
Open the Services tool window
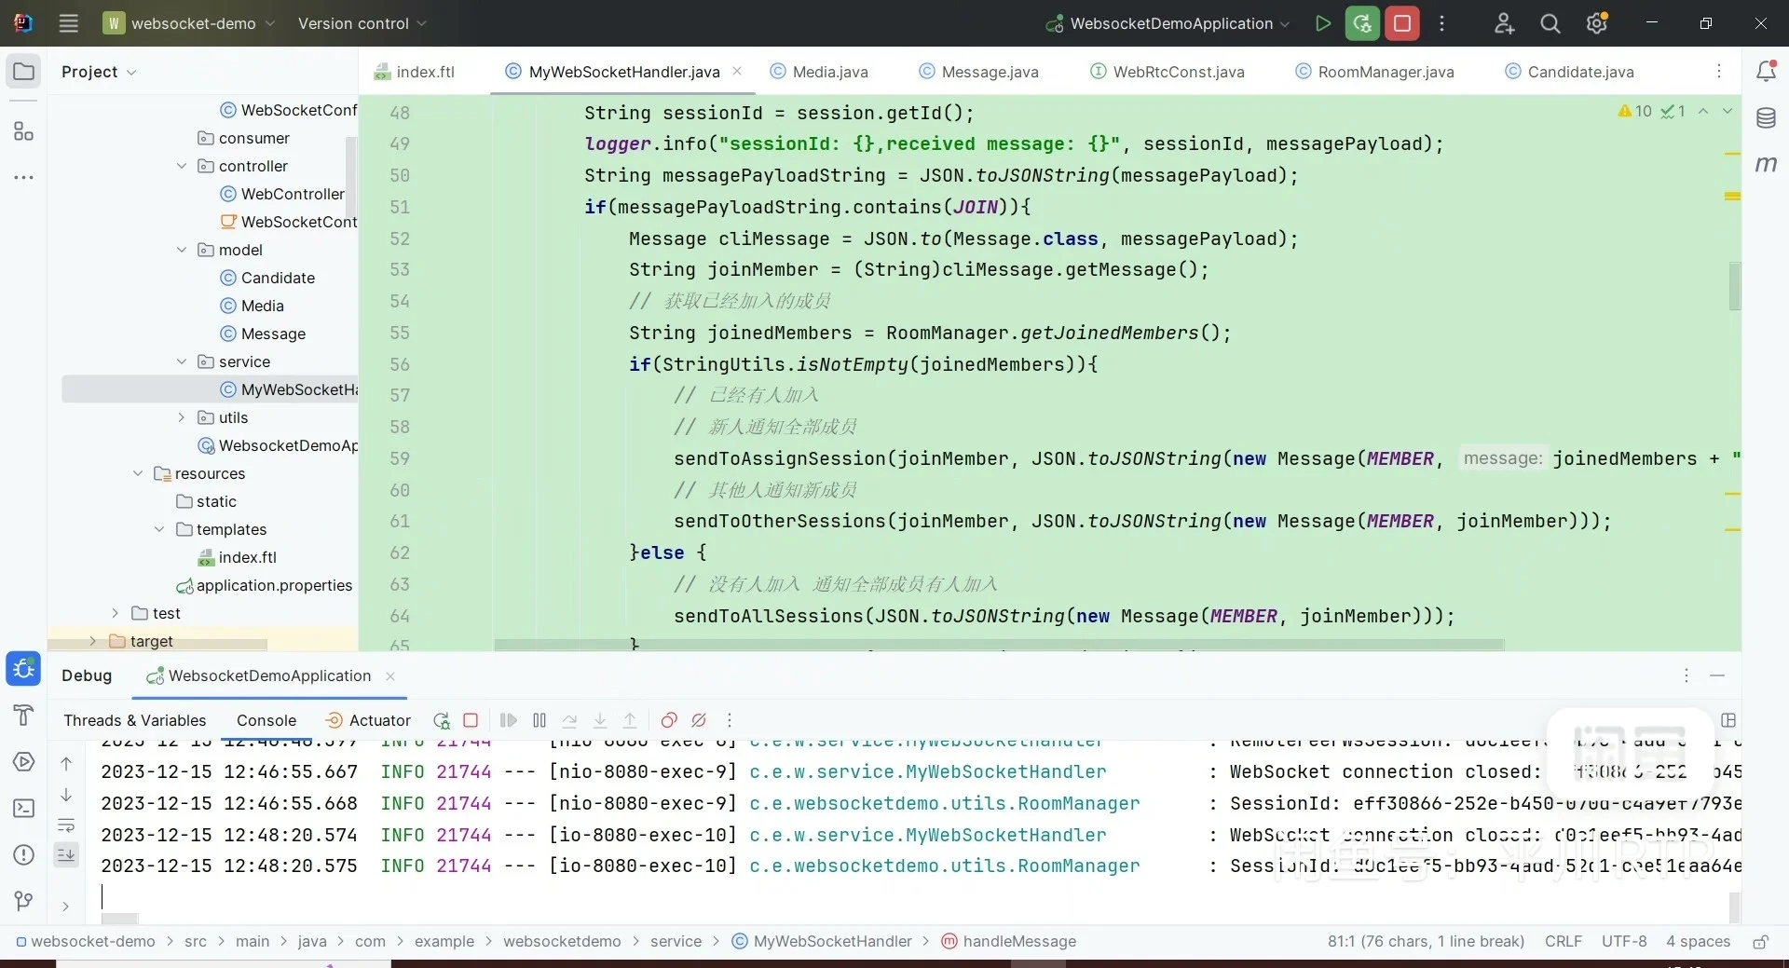coord(23,761)
